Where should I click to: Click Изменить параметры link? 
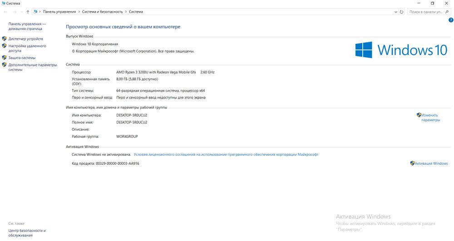pos(430,118)
